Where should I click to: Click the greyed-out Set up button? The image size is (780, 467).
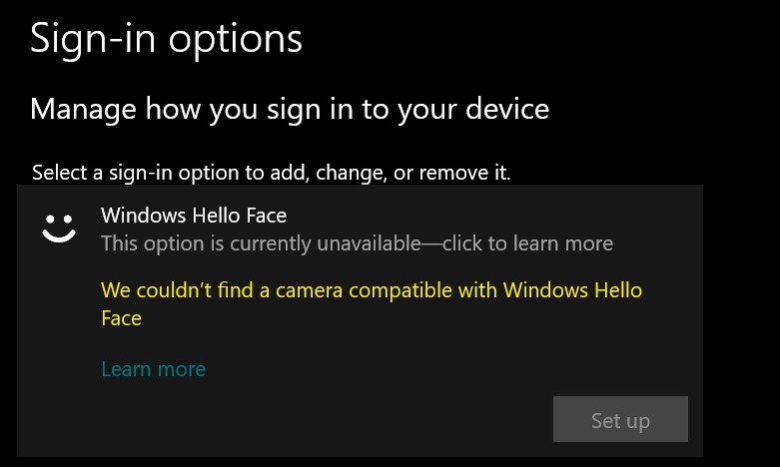(x=620, y=419)
